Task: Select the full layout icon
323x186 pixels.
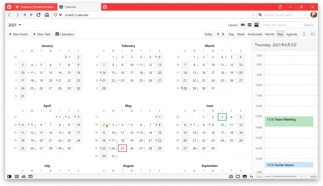Action: click(257, 25)
